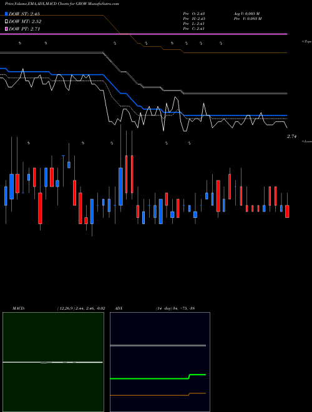The image size is (312, 412).
Task: Click the 'Pre H: 2.45' high value
Action: (x=194, y=19)
